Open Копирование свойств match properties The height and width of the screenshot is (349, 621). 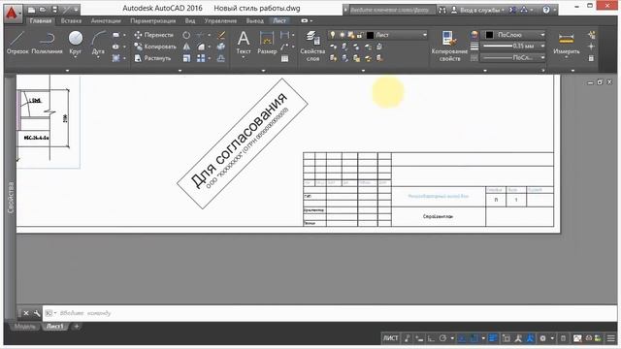click(x=449, y=46)
